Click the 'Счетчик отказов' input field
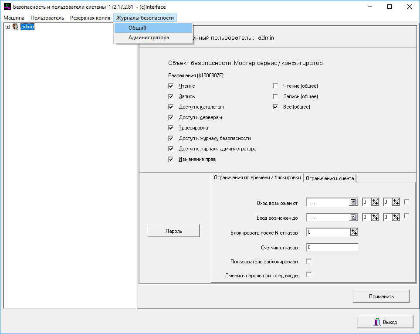Screen dimensions: 420x334 click(x=332, y=248)
